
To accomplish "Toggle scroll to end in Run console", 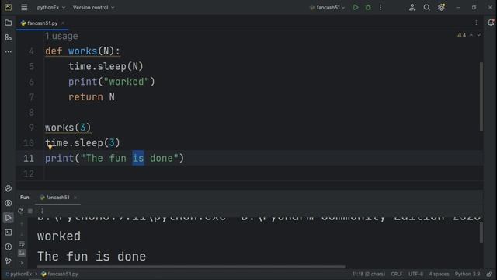I will point(22,253).
